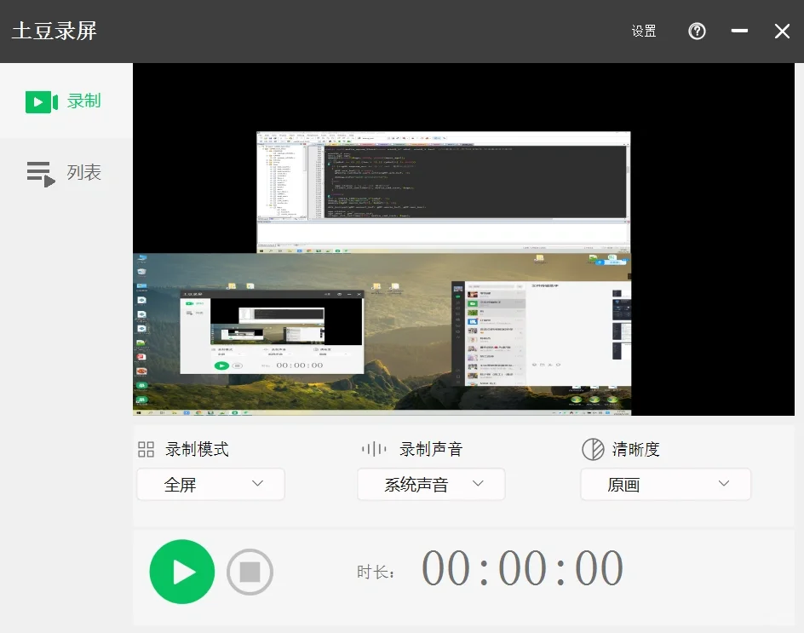Click the list-play icon beside 列表
Screen dimensions: 804x633
[x=41, y=175]
